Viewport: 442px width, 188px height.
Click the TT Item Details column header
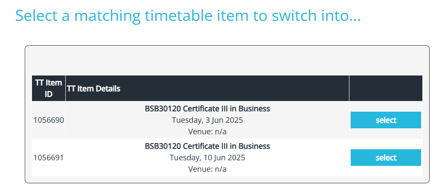[207, 88]
